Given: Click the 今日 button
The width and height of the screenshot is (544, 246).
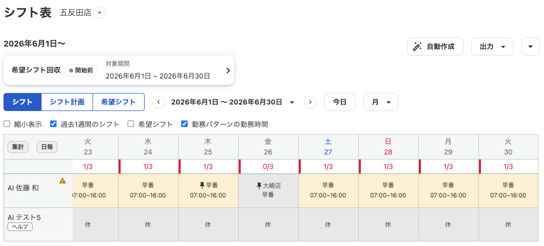Looking at the screenshot, I should (340, 102).
